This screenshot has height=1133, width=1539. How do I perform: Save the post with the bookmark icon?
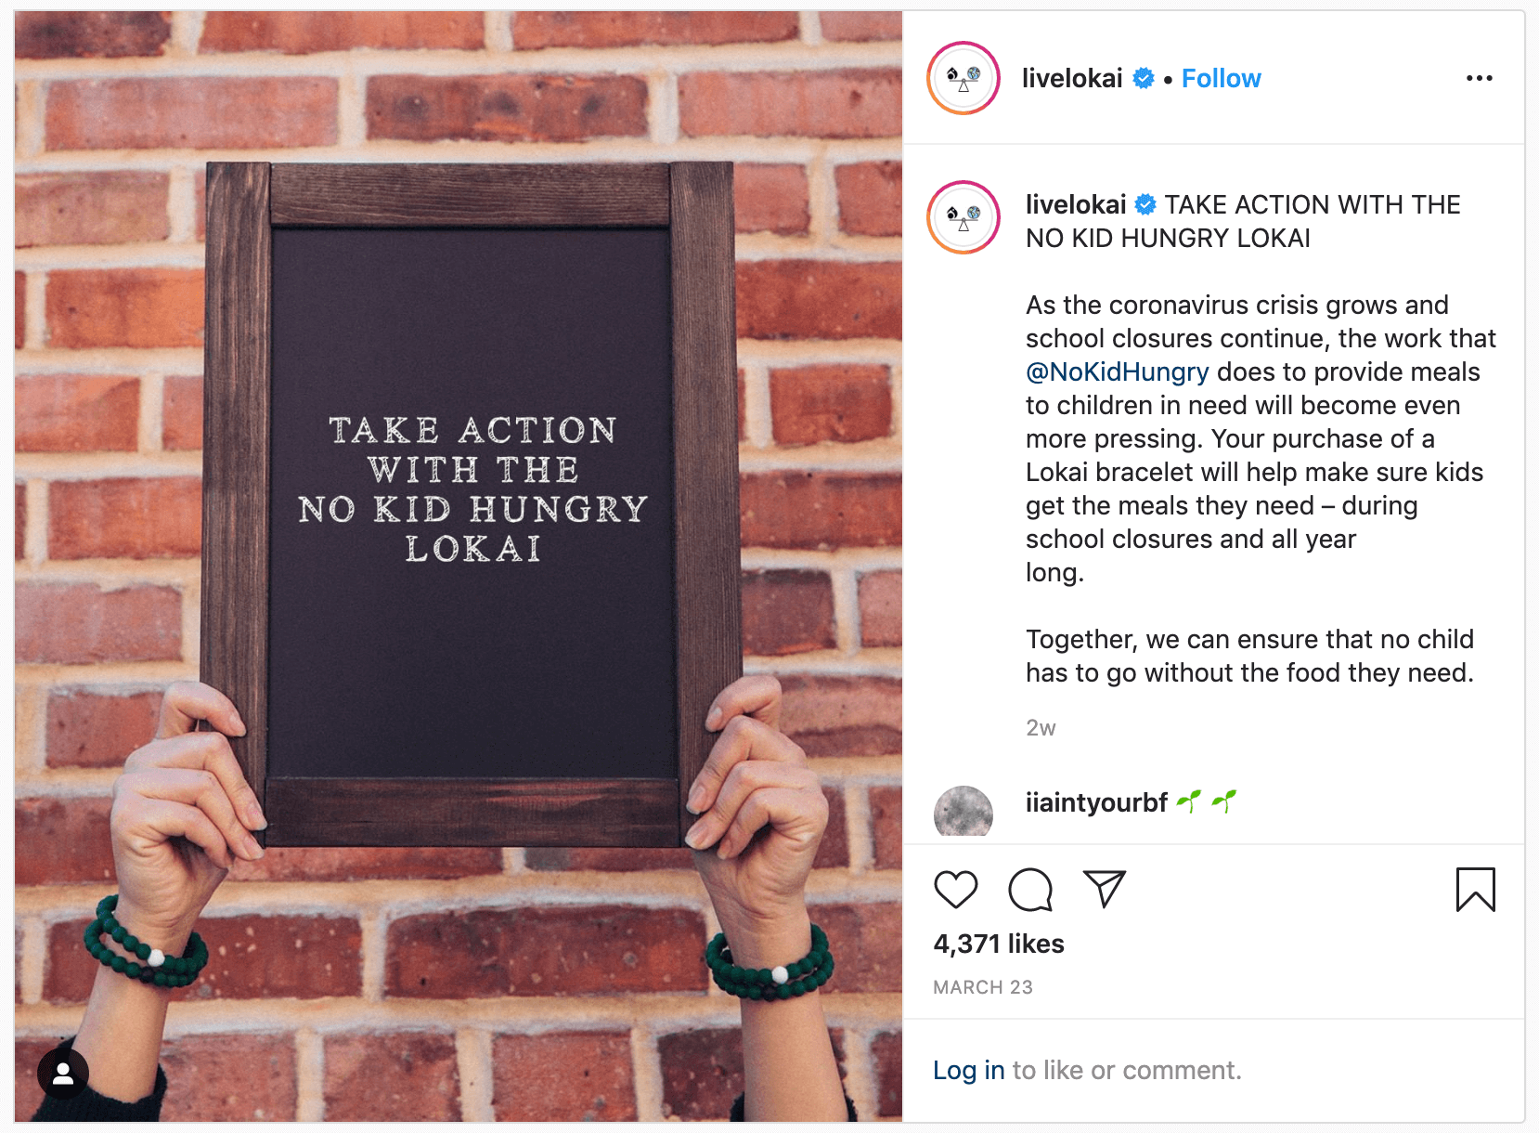pyautogui.click(x=1475, y=890)
